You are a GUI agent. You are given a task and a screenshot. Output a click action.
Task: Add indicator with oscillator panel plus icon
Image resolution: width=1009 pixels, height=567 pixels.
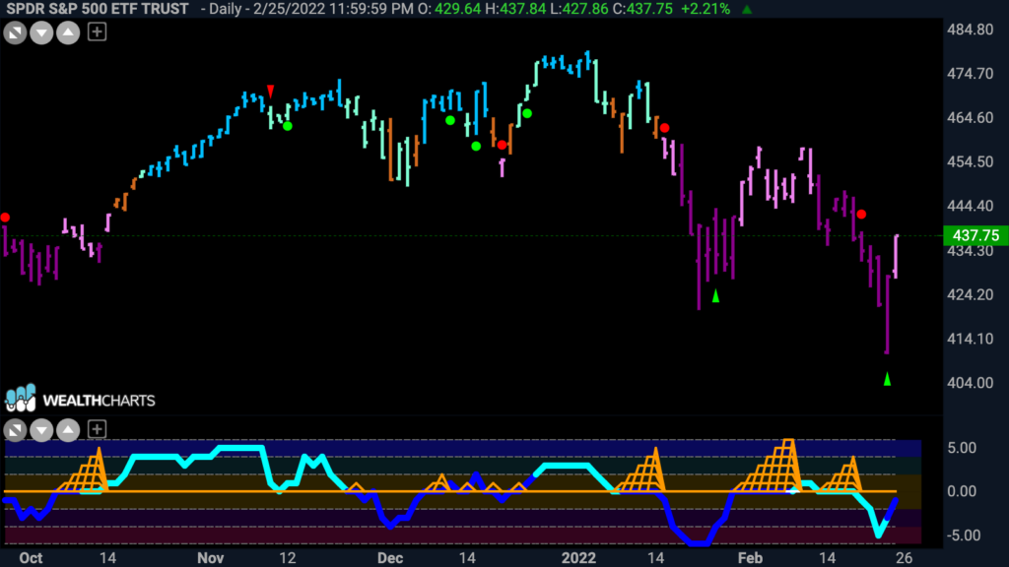[x=97, y=429]
